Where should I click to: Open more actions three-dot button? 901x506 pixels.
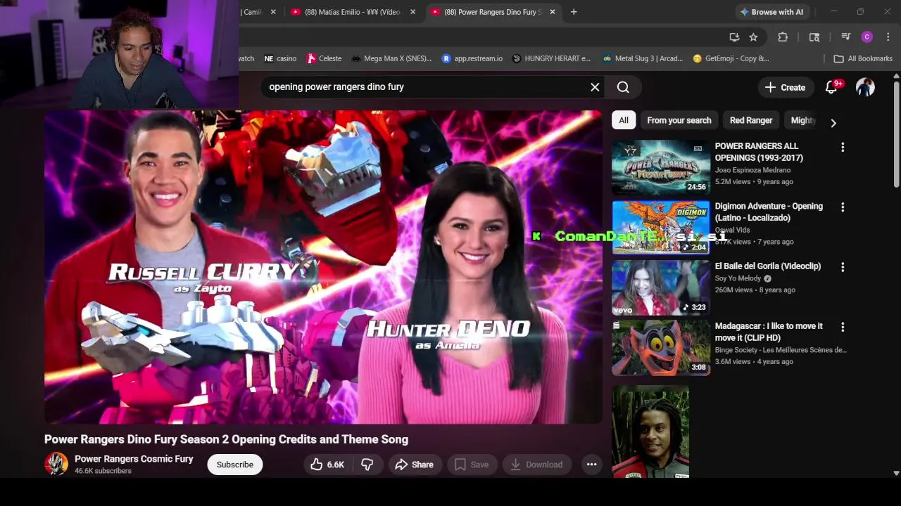tap(591, 465)
